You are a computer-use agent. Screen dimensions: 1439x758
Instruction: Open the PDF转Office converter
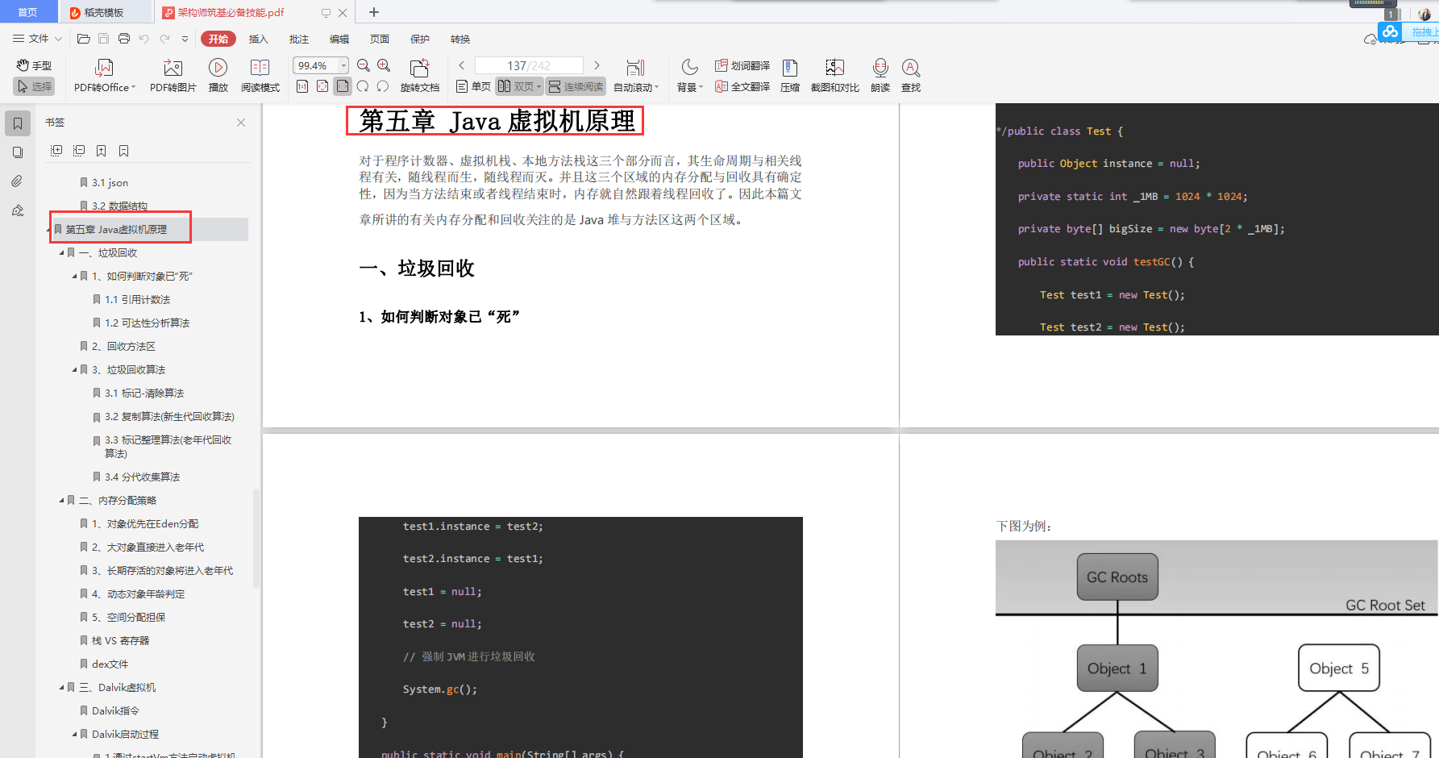click(105, 76)
